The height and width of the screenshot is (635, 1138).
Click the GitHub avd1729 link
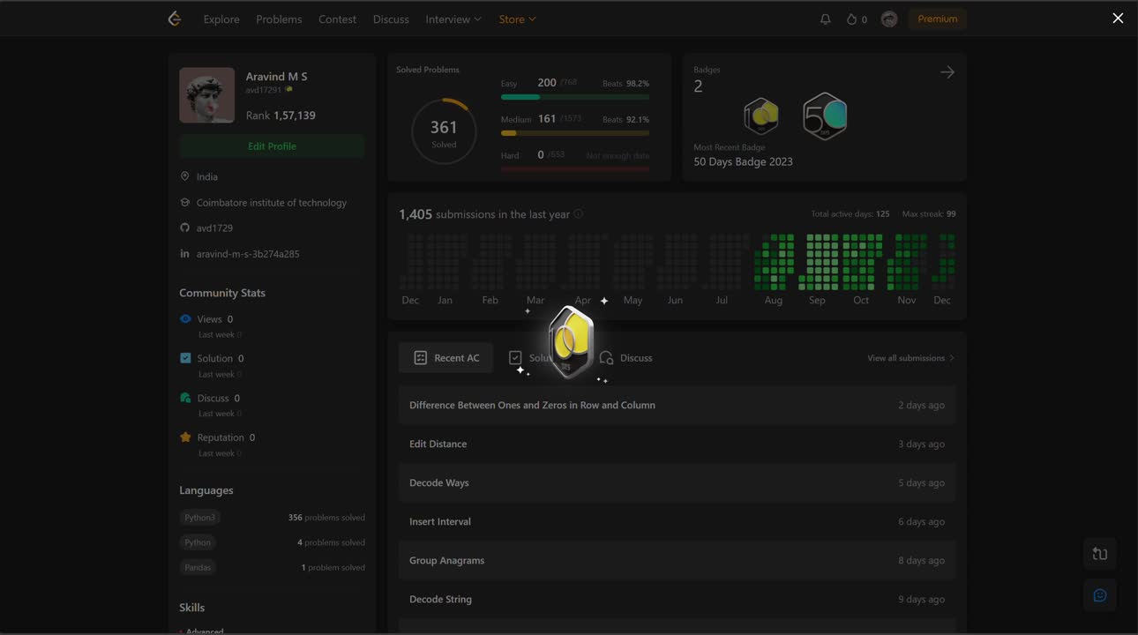[214, 228]
